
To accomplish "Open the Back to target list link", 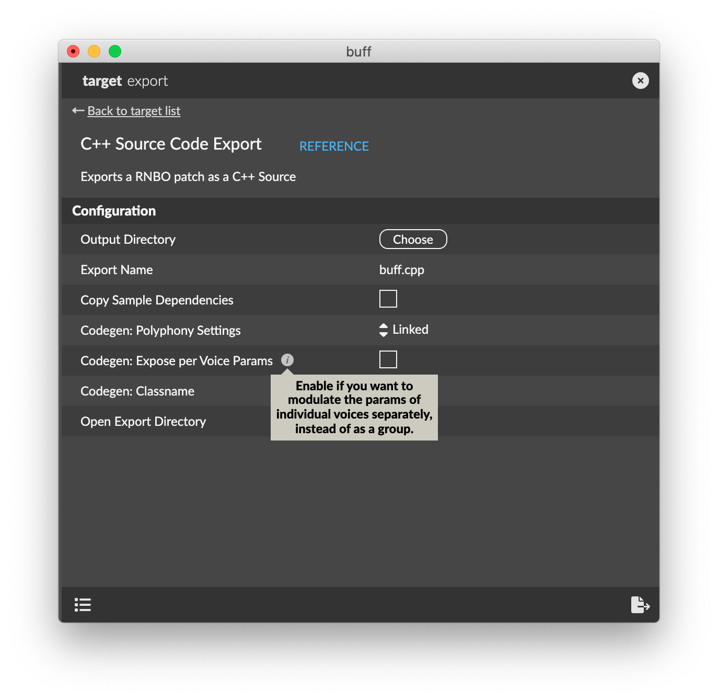I will [134, 111].
